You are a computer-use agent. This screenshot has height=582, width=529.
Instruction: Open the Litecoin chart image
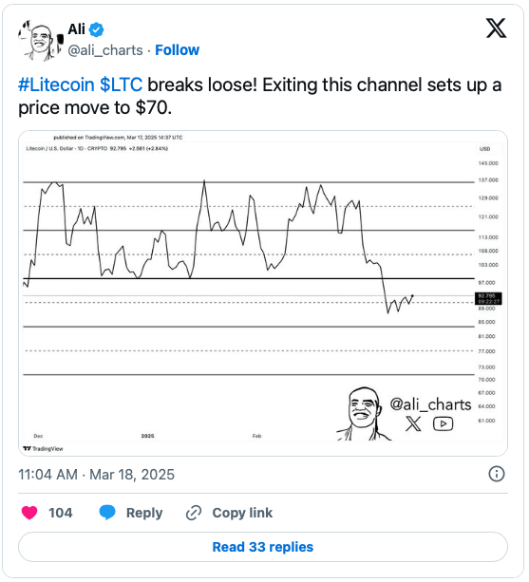[x=263, y=293]
